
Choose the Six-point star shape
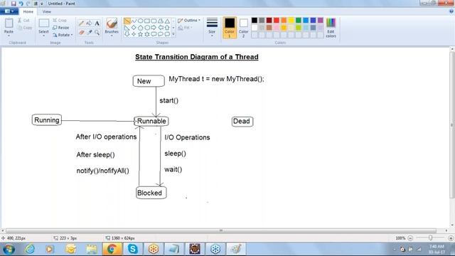(x=147, y=34)
